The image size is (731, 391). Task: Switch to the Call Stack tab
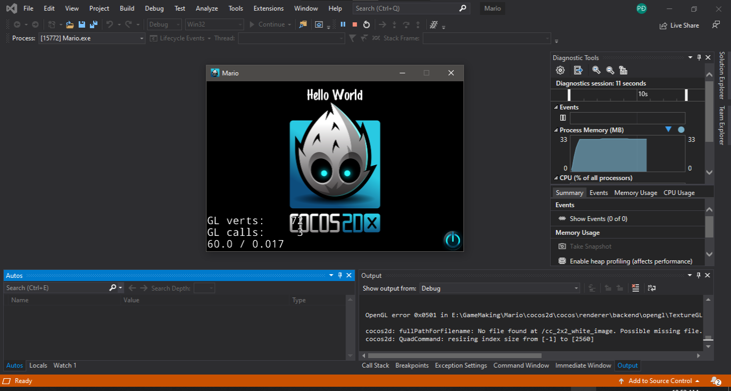tap(376, 365)
